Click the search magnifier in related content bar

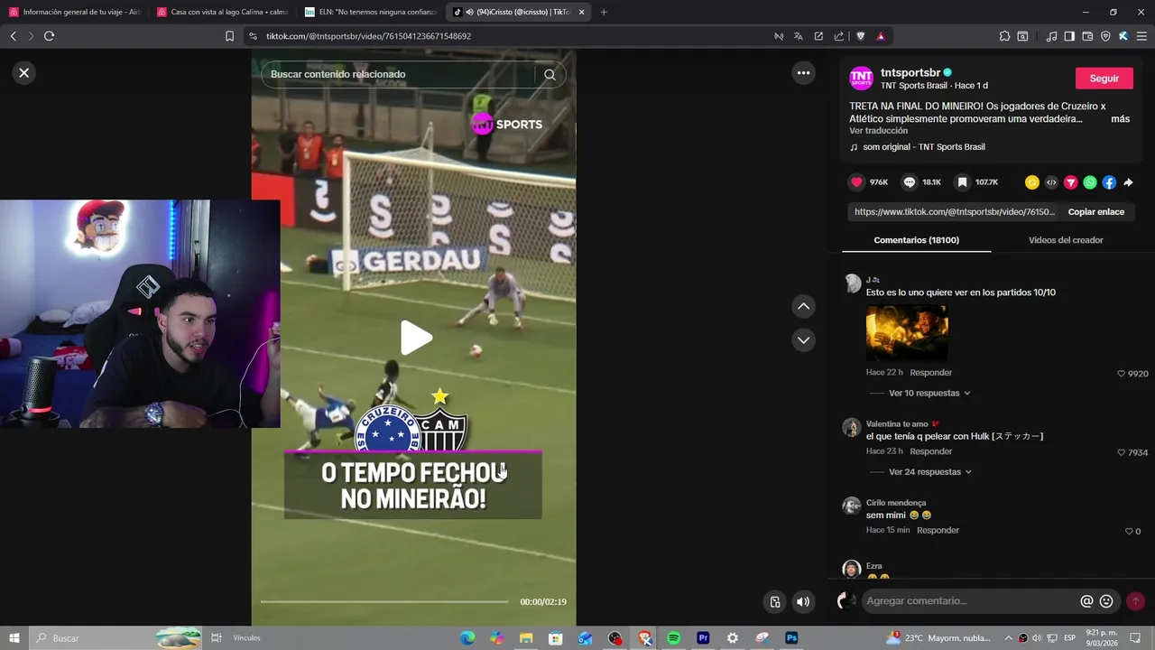click(x=550, y=75)
